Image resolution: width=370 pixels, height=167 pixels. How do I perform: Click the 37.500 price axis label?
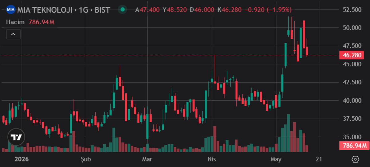point(351,119)
